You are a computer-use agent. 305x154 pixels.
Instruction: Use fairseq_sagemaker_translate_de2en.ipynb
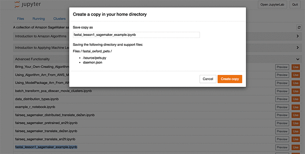295,131
